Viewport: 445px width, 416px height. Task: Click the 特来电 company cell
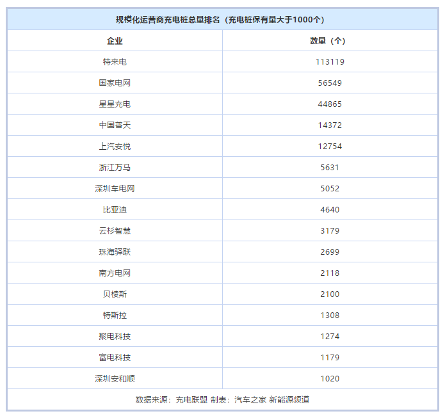coord(115,62)
